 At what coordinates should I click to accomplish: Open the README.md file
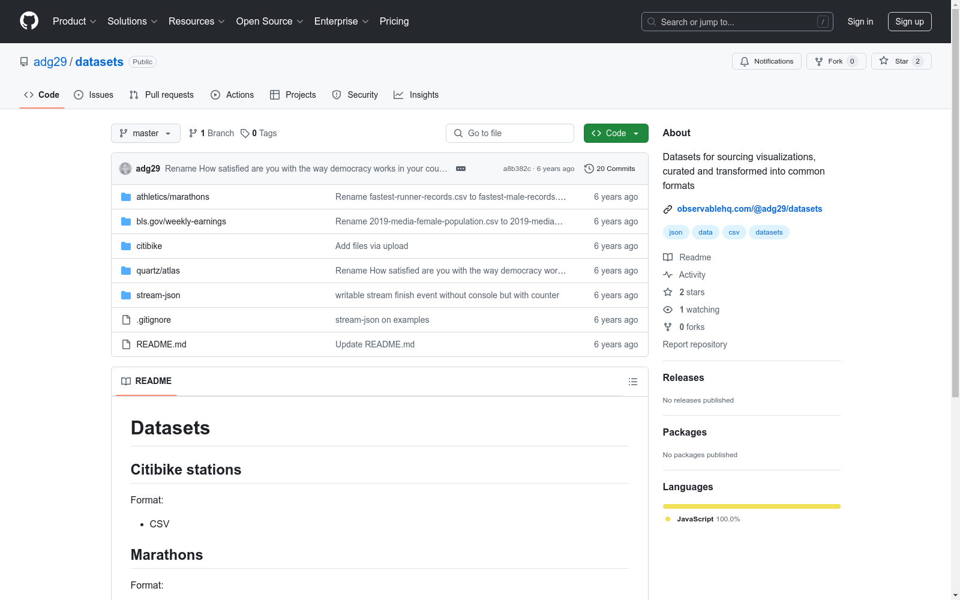[x=161, y=344]
